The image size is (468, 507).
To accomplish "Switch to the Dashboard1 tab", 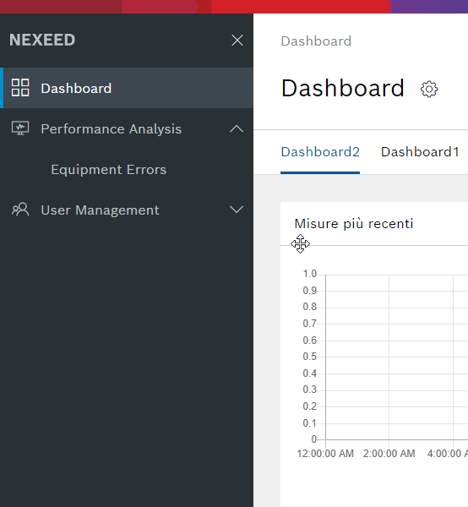I will coord(420,152).
